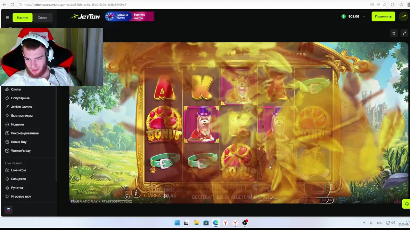Switch to the Спорт tab
This screenshot has height=230, width=410.
(x=42, y=18)
